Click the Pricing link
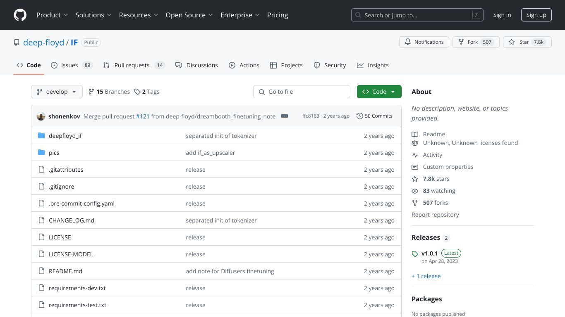Viewport: 565px width, 317px height. point(278,15)
